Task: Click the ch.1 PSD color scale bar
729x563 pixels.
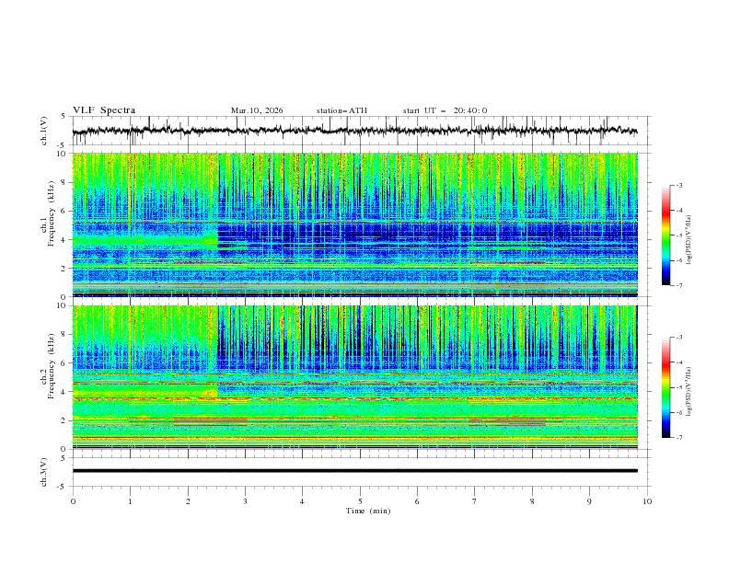Action: [665, 236]
